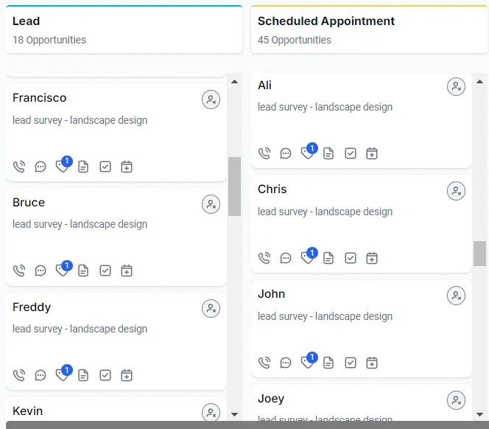This screenshot has width=489, height=429.
Task: Click the Lead column header
Action: click(x=124, y=29)
